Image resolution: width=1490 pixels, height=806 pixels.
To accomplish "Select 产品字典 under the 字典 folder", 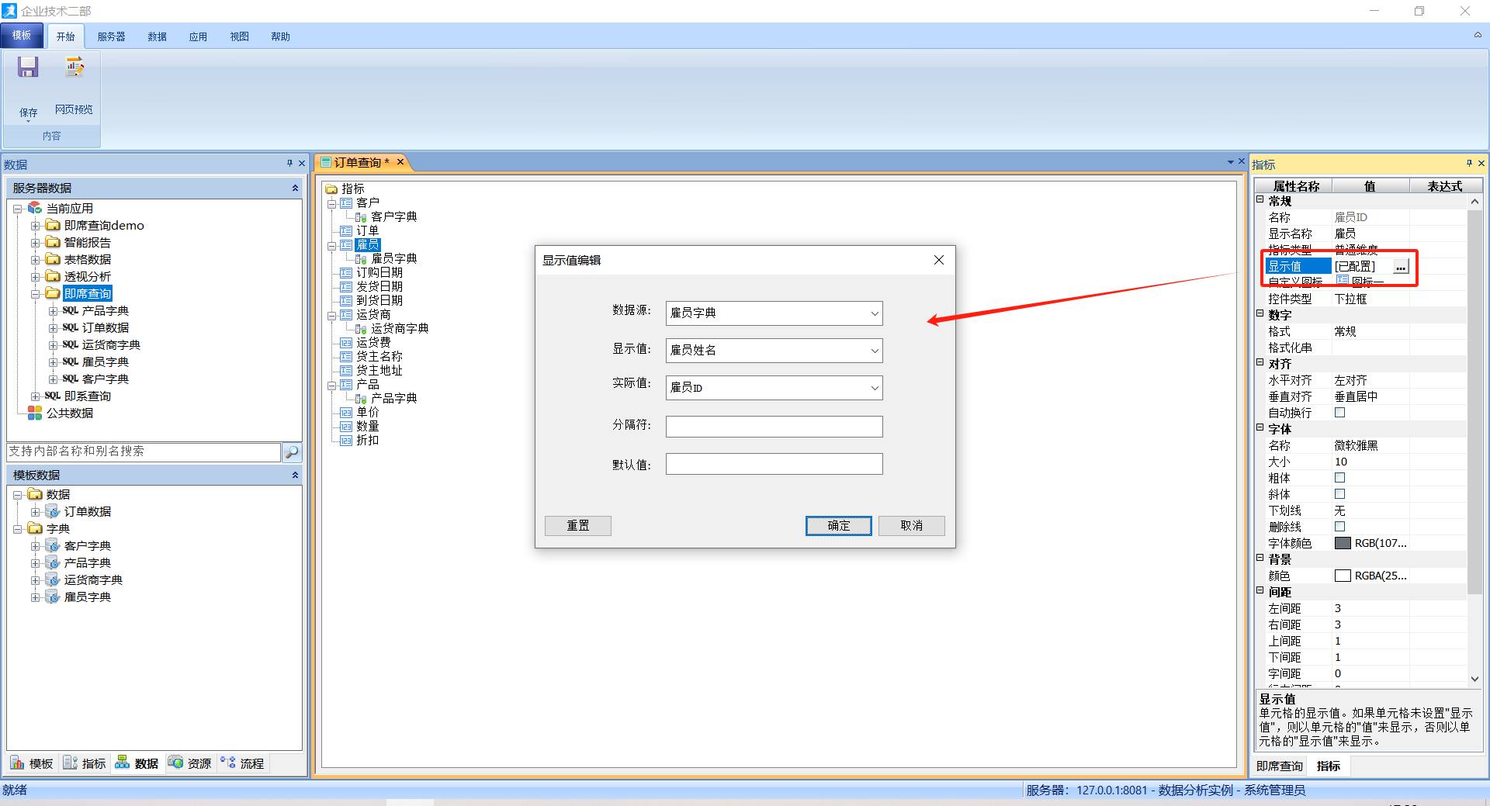I will tap(88, 563).
